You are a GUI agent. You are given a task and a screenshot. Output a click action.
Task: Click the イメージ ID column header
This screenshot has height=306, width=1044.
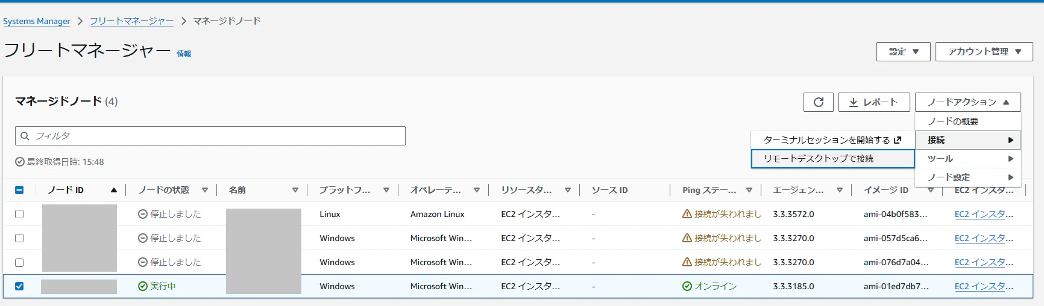coord(885,190)
